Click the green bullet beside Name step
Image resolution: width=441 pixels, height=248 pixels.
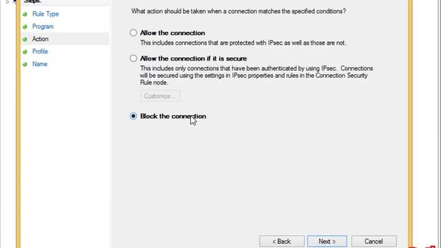25,64
